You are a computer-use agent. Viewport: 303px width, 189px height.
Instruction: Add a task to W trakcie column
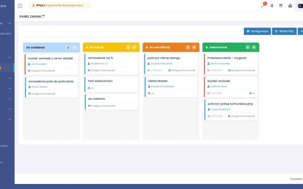coord(134,47)
